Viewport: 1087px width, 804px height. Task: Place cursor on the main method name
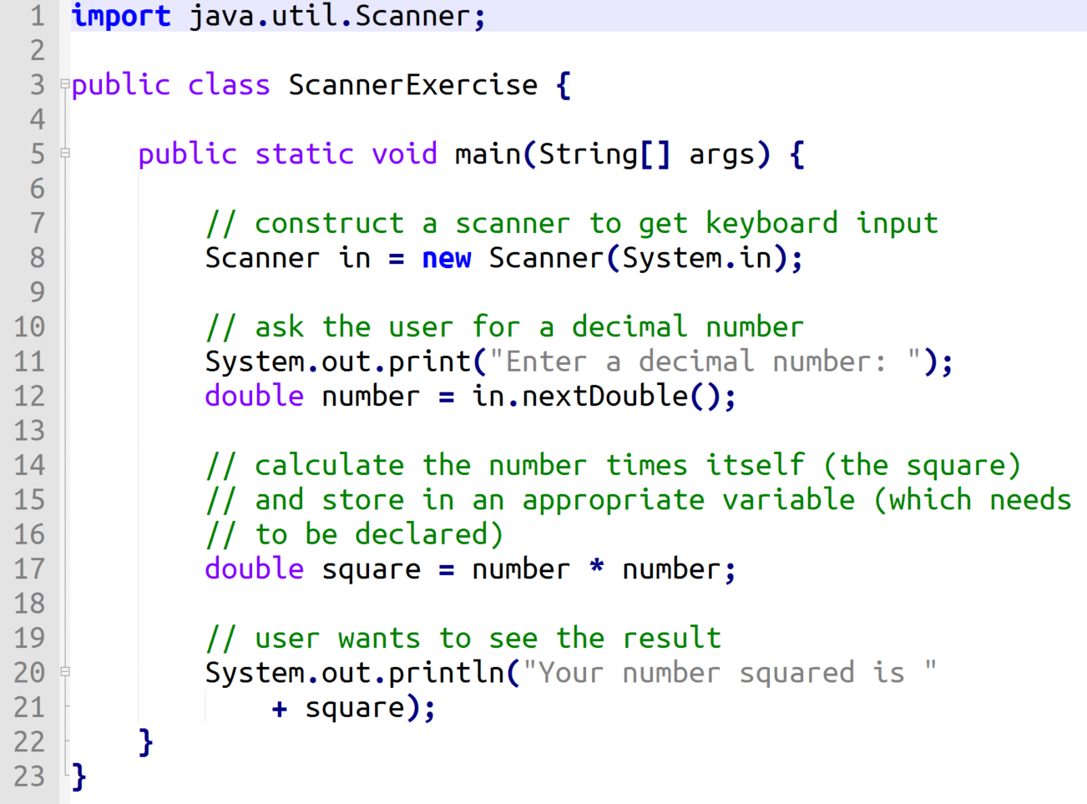(x=488, y=154)
